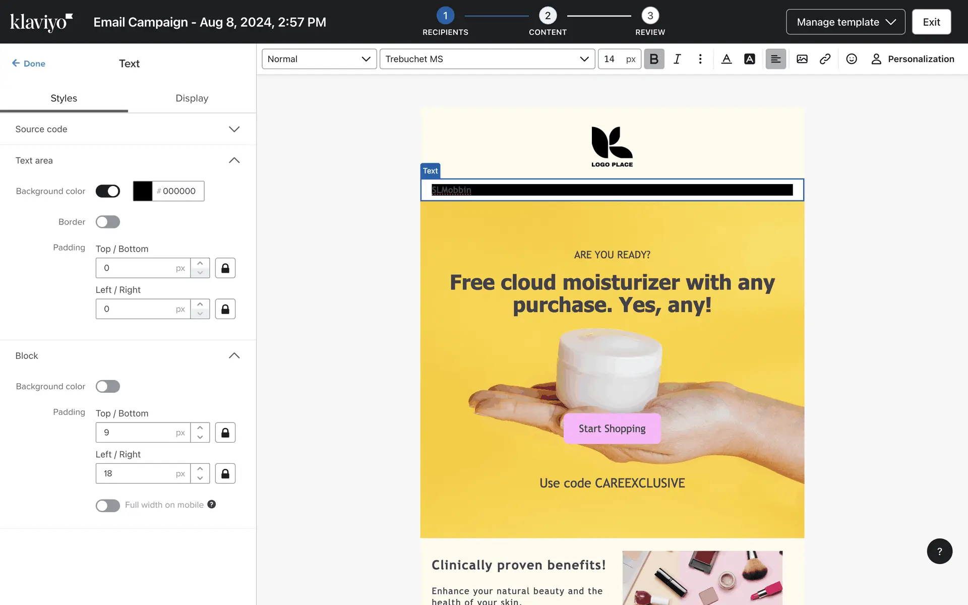This screenshot has height=605, width=968.
Task: Disable Text area background color toggle
Action: click(x=108, y=191)
